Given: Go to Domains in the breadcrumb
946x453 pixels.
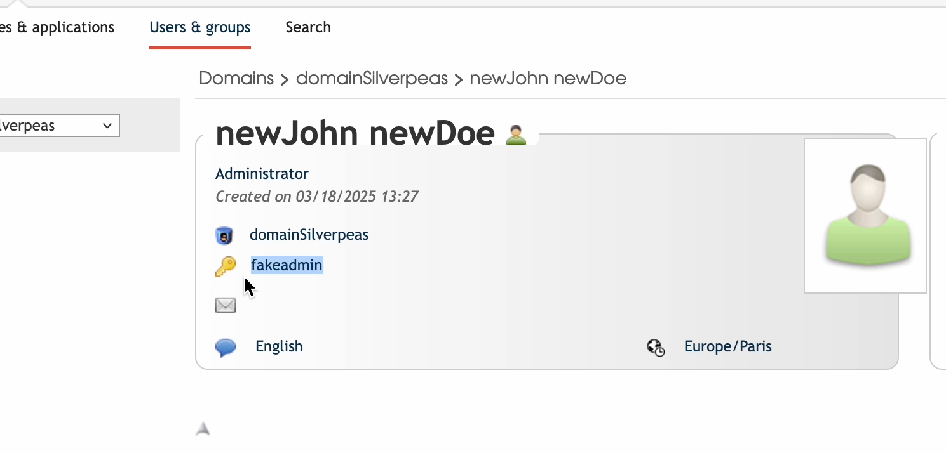Looking at the screenshot, I should [236, 79].
